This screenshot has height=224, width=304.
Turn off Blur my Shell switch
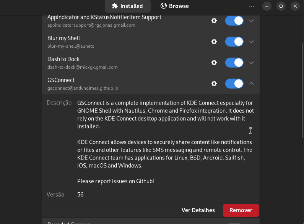point(234,42)
